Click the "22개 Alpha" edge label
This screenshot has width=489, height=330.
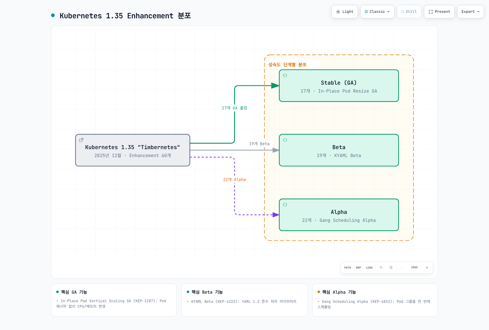point(234,179)
